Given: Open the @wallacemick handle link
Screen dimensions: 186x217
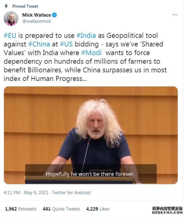Looking at the screenshot, I should click(37, 21).
